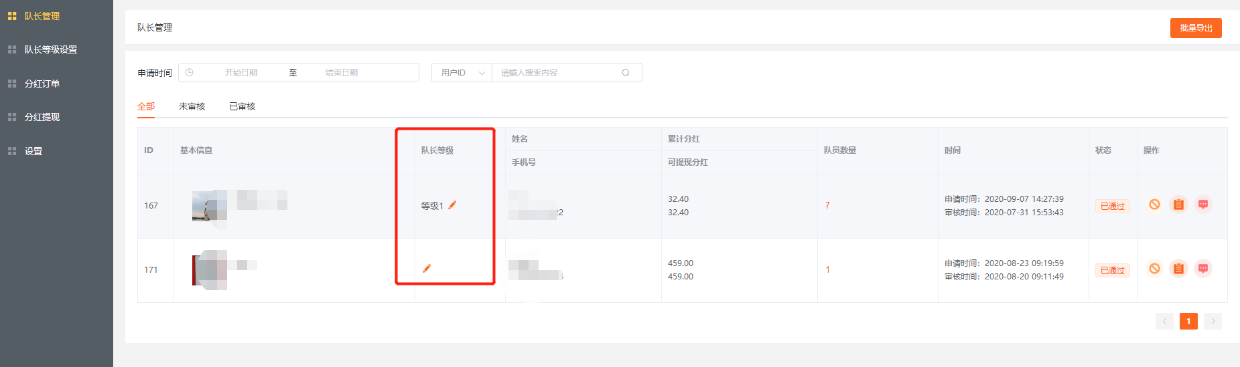Click the ban icon for row 167
Screen dimensions: 1240x367
tap(1154, 205)
